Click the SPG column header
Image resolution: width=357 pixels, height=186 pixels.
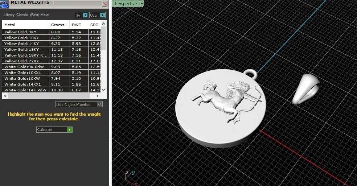tap(94, 25)
